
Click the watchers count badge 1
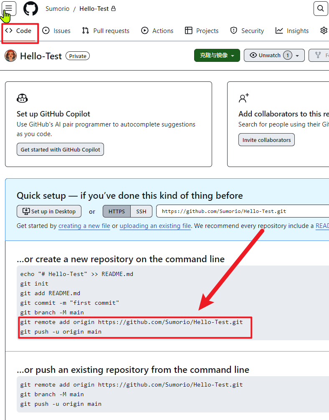[x=288, y=56]
